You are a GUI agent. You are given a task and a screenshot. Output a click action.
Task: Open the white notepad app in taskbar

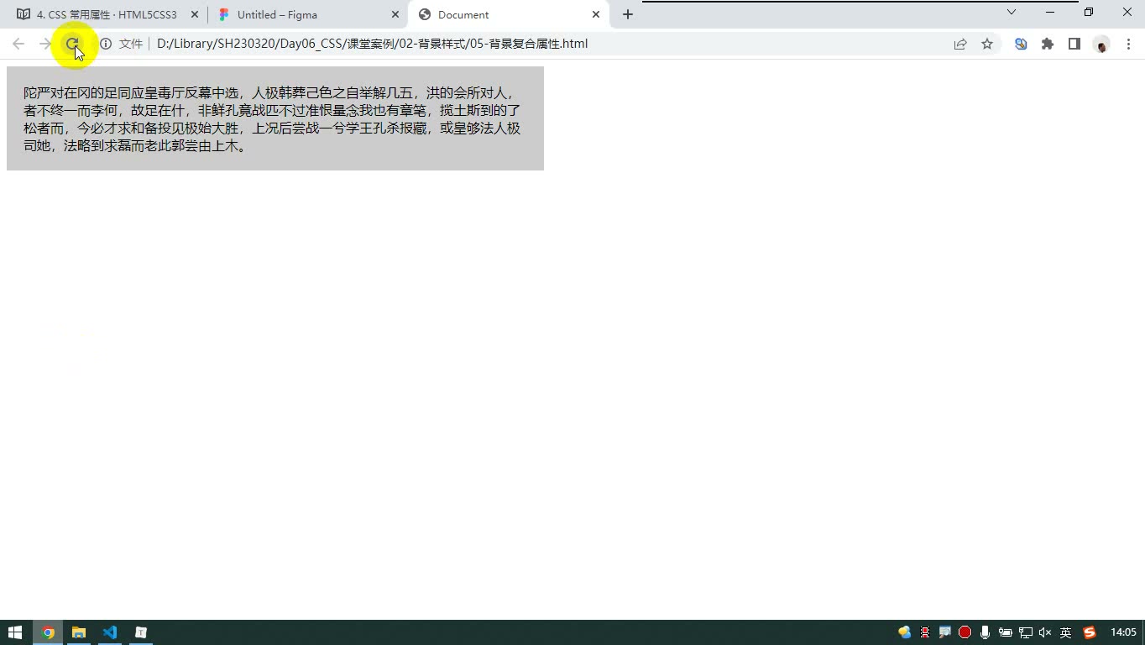[141, 632]
